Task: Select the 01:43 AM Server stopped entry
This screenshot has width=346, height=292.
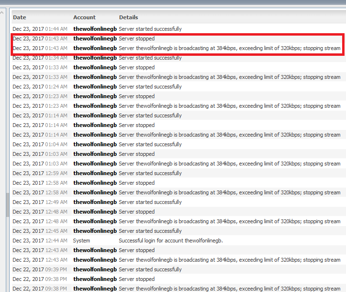Action: click(137, 38)
